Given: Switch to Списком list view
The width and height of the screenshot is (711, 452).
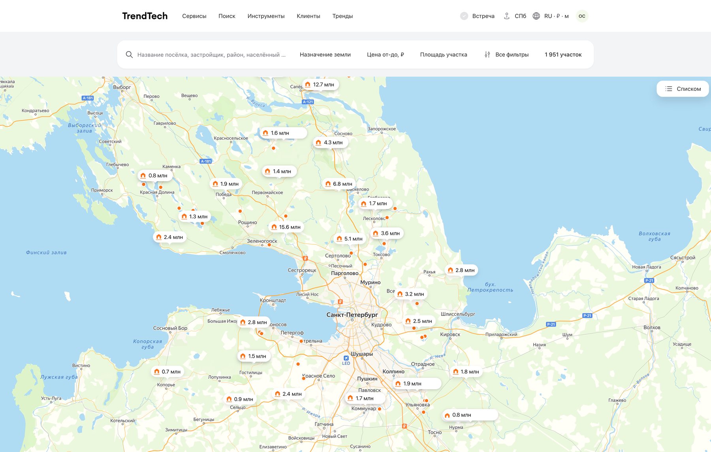Looking at the screenshot, I should [683, 89].
